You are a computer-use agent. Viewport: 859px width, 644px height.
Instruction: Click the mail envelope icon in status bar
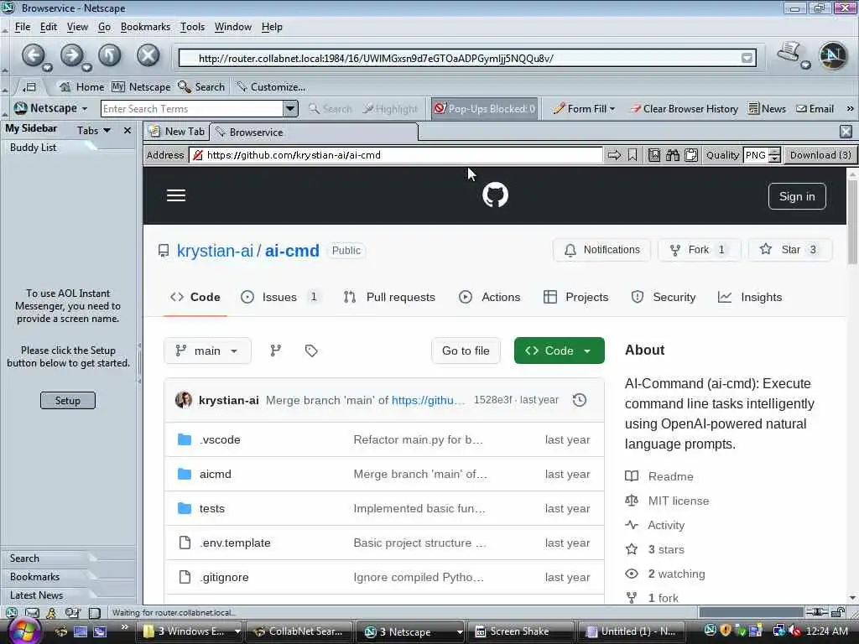coord(33,613)
